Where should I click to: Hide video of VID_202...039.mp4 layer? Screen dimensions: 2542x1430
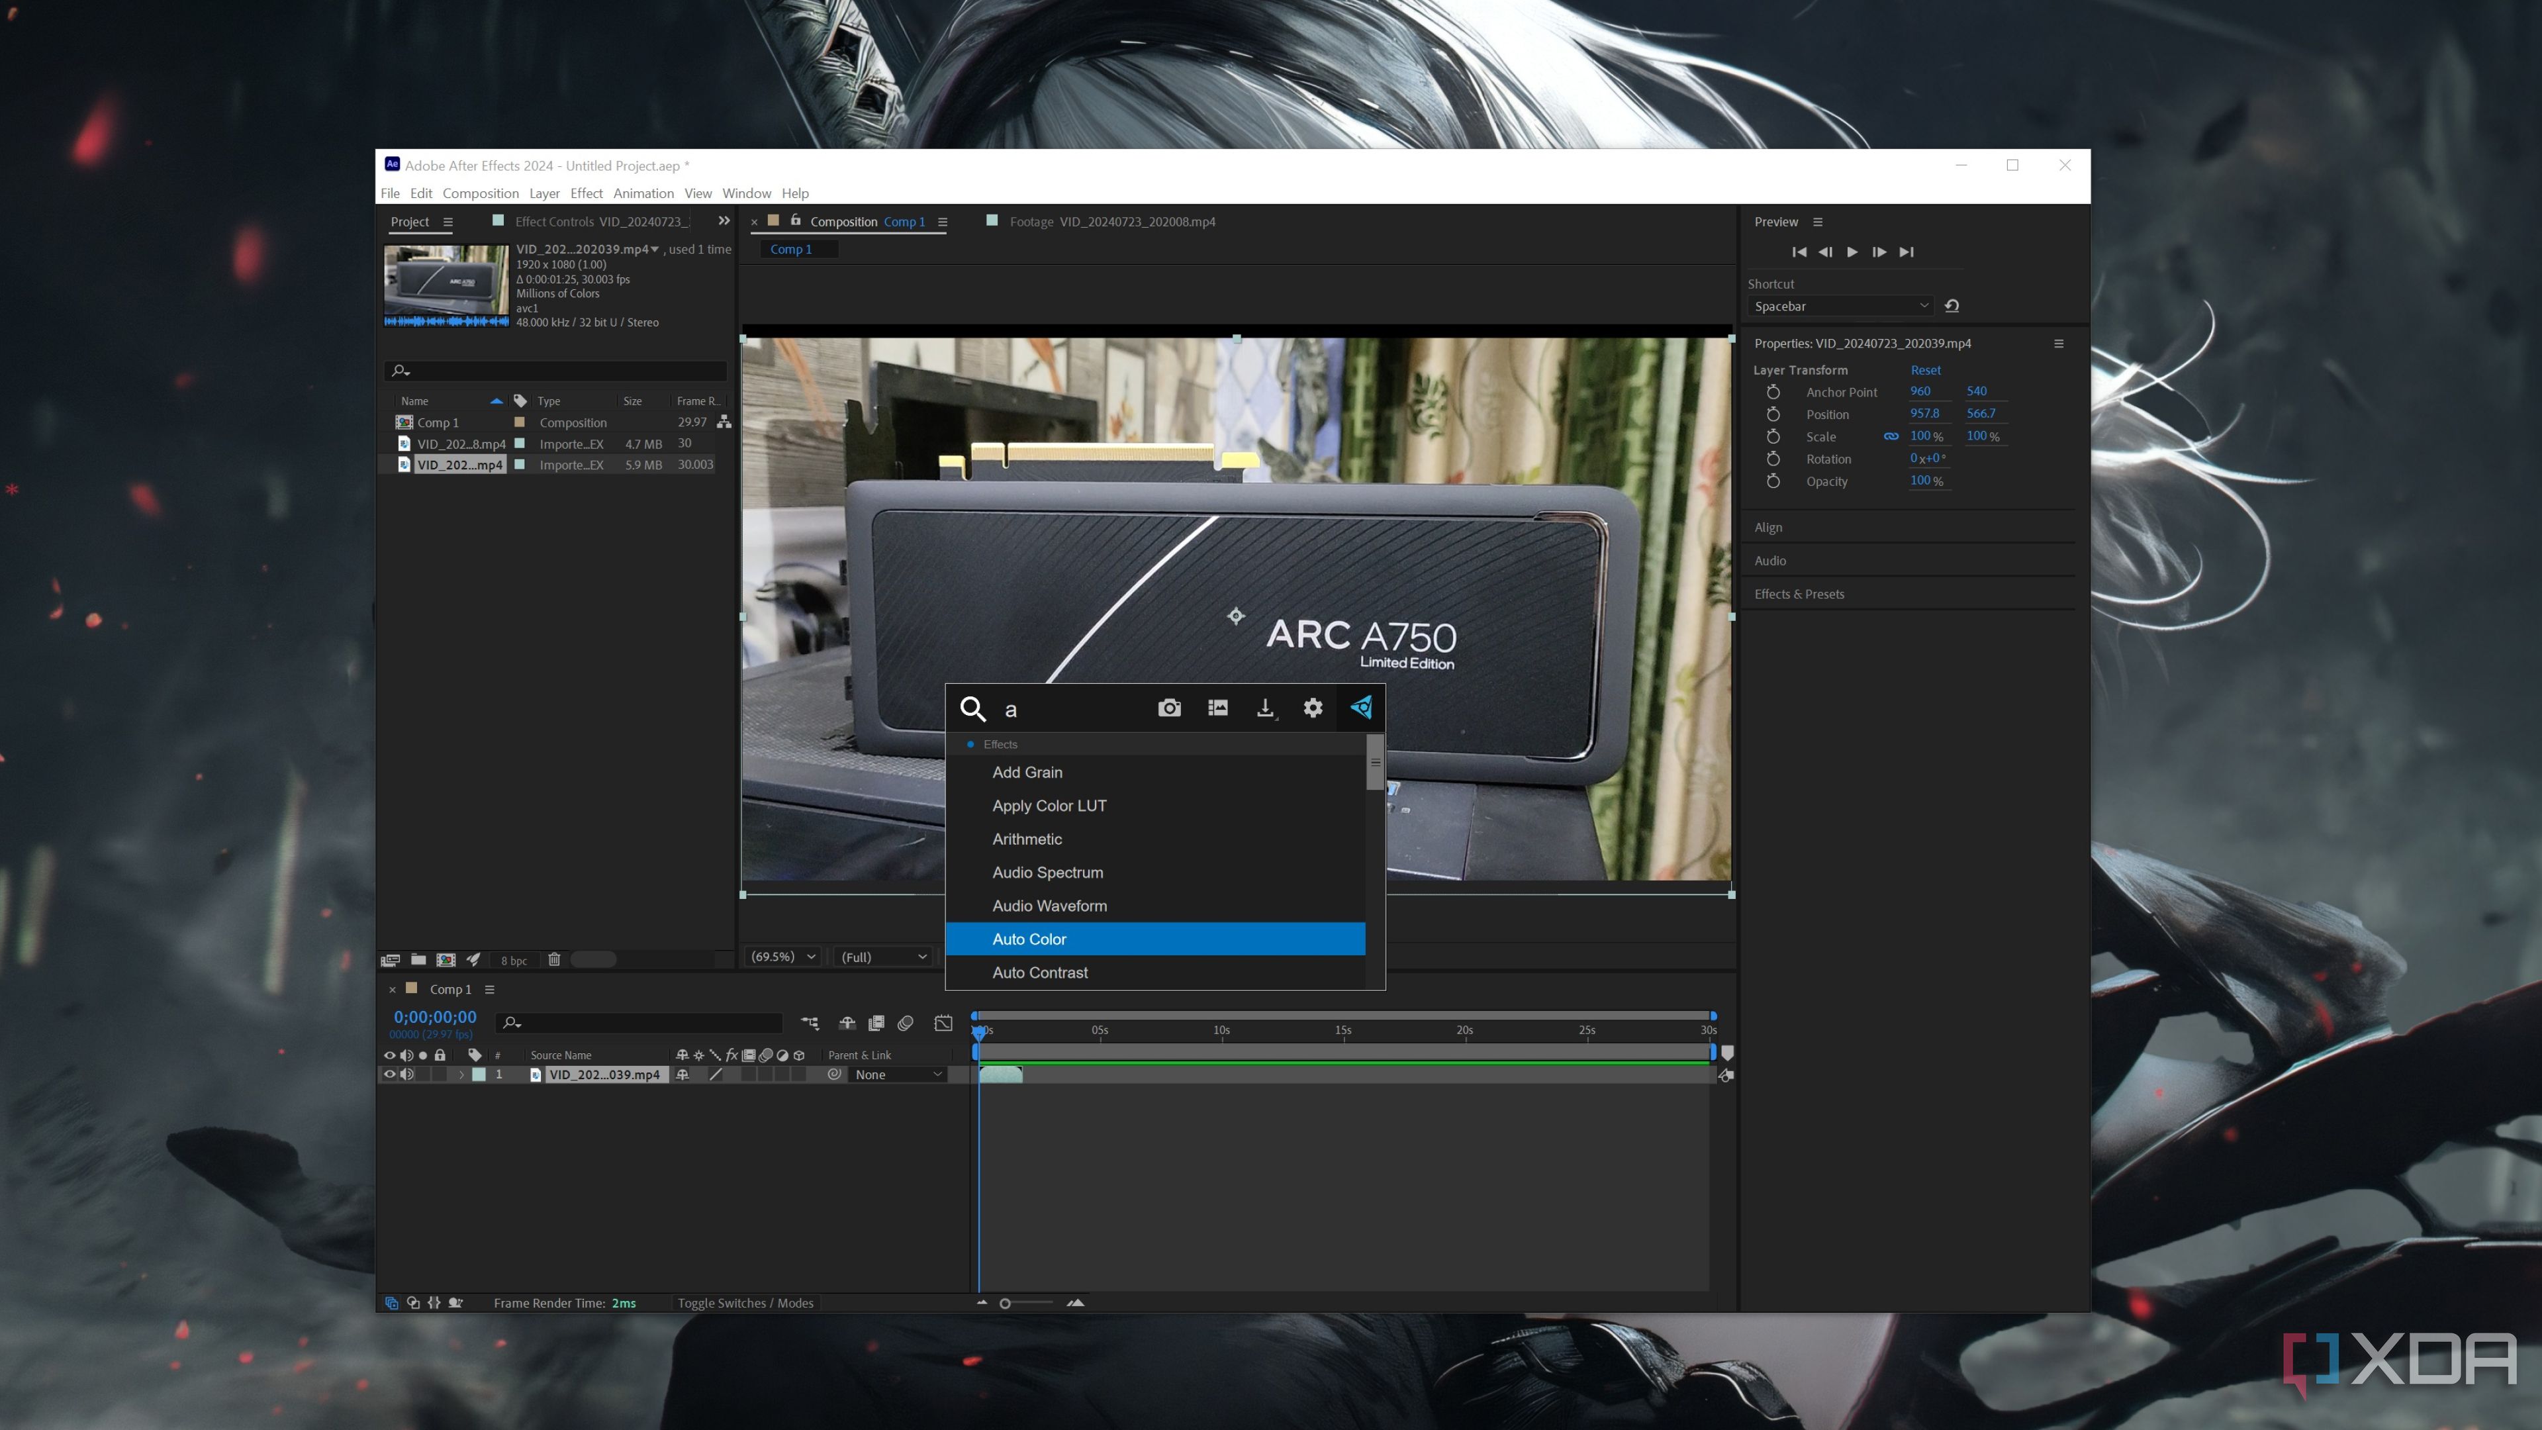point(390,1074)
